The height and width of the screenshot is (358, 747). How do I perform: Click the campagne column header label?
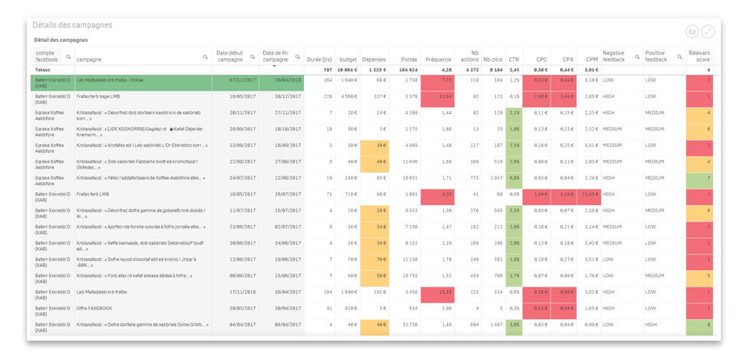coord(89,60)
